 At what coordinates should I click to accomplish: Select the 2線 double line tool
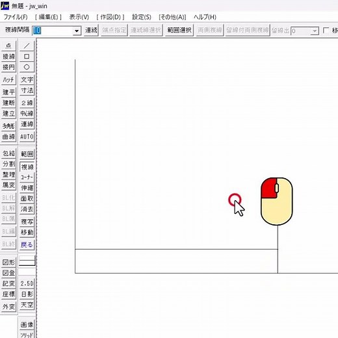click(27, 103)
